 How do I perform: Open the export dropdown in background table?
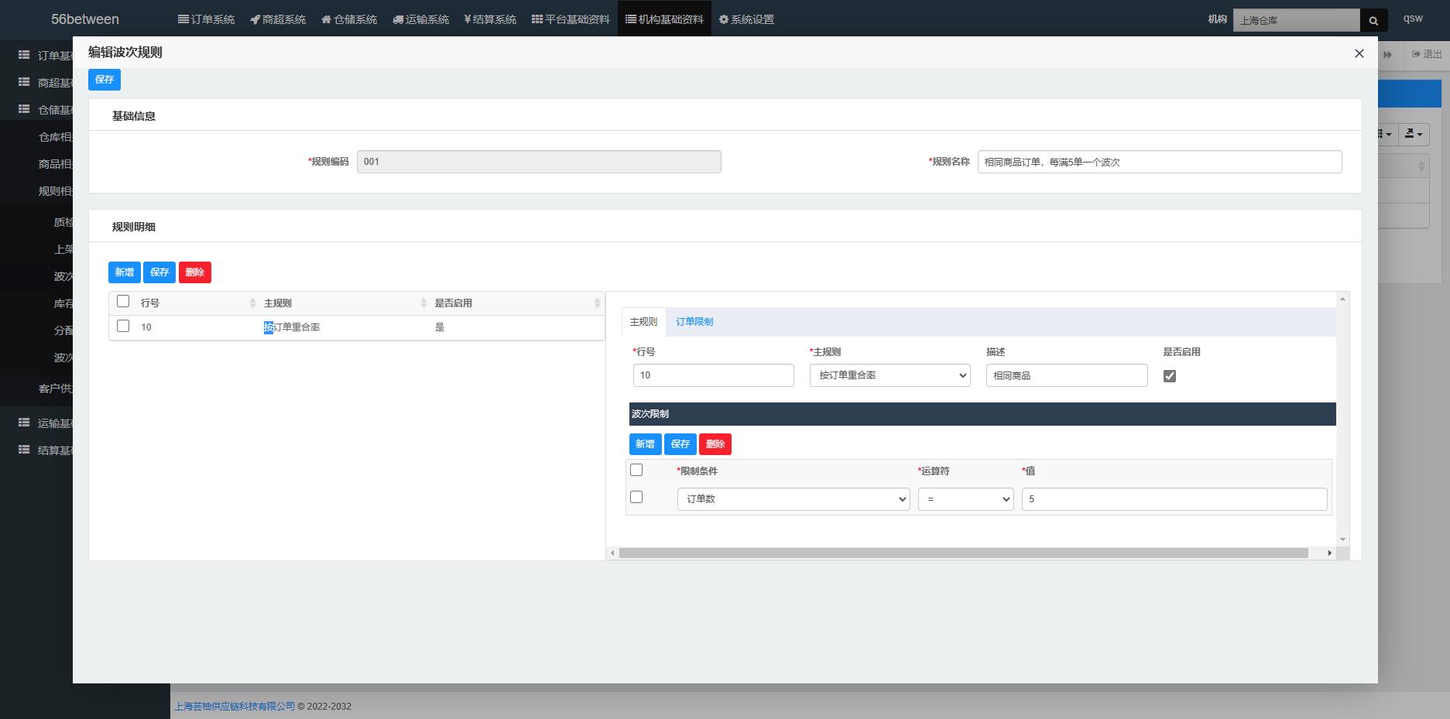point(1414,134)
